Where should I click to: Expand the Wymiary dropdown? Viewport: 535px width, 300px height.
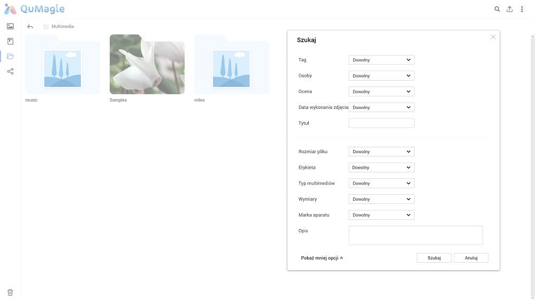(381, 199)
